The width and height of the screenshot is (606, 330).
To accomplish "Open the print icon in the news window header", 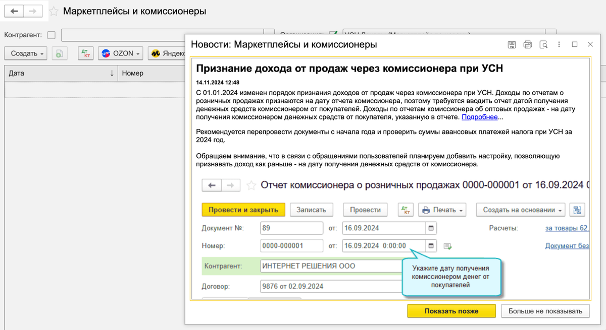I will pyautogui.click(x=528, y=44).
